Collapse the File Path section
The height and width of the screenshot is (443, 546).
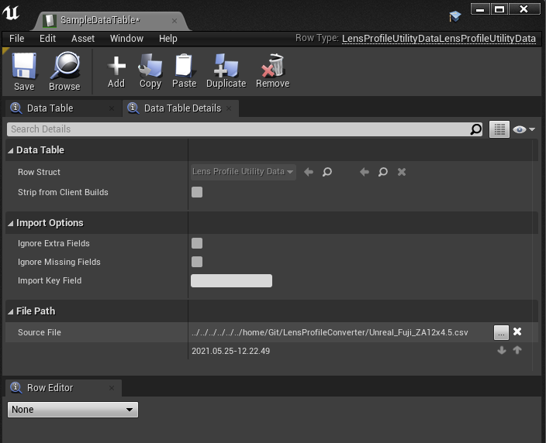click(x=11, y=311)
